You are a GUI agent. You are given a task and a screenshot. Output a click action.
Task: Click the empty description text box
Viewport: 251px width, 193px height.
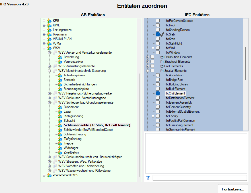tap(196, 153)
